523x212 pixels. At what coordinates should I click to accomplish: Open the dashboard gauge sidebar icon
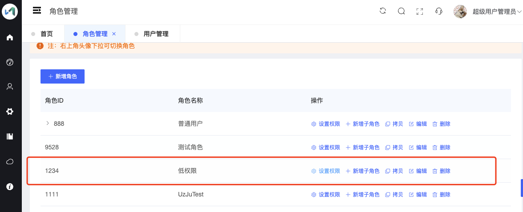click(x=10, y=62)
